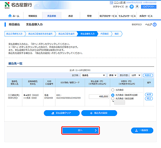Set font size to medium (中)
The height and width of the screenshot is (148, 161).
132,7
